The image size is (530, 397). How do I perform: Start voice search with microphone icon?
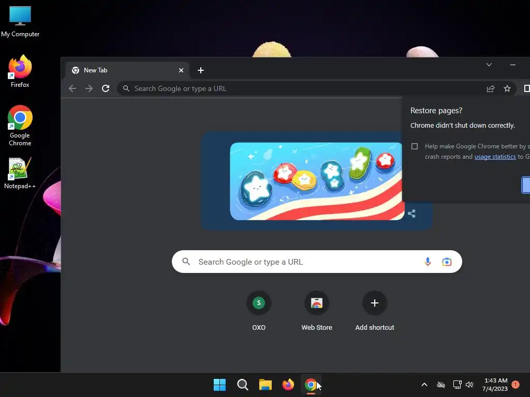pyautogui.click(x=428, y=262)
